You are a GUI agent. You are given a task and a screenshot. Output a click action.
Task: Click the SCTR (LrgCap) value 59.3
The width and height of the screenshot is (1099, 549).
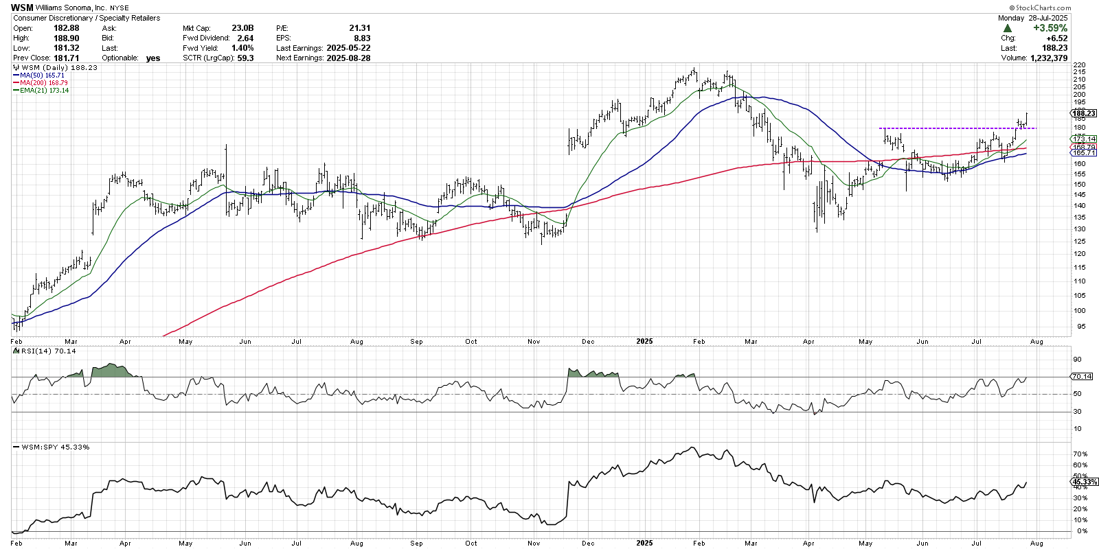[x=245, y=58]
